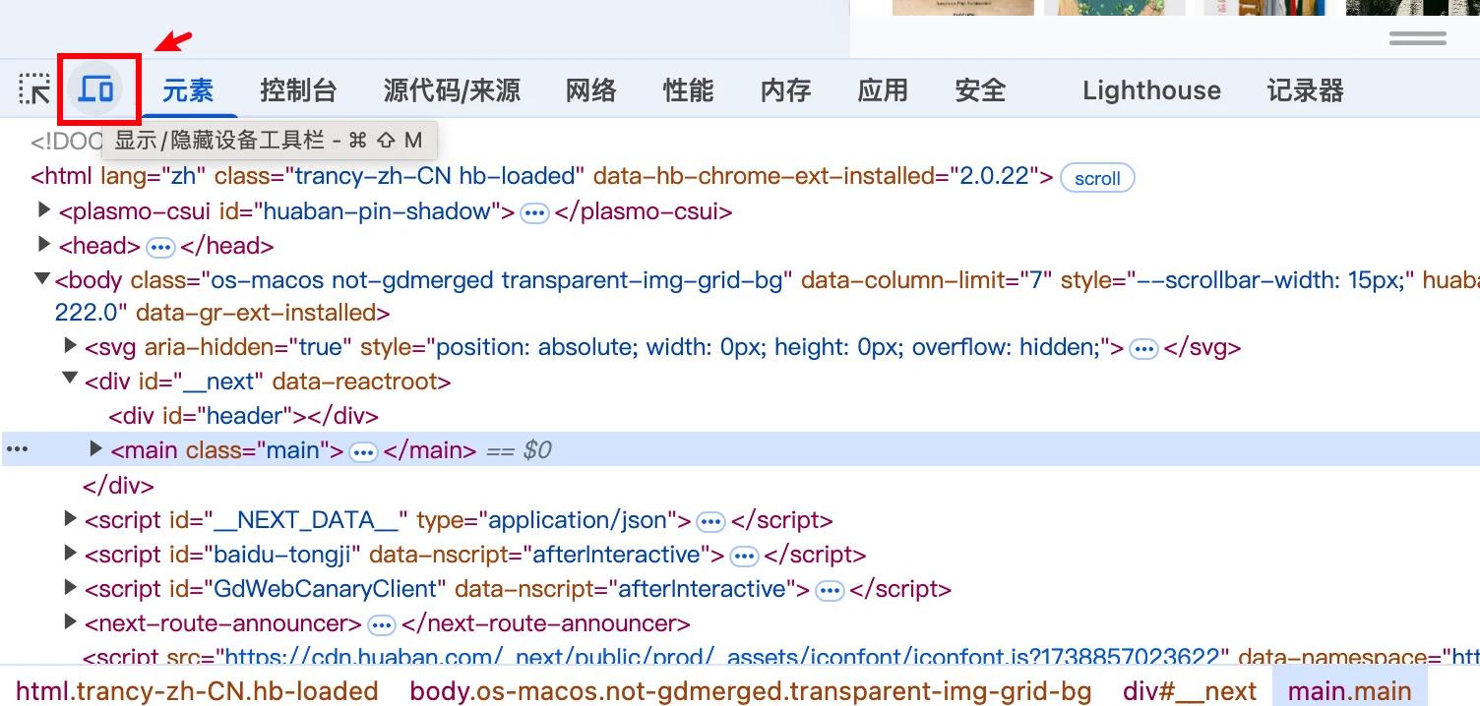Collapse the div __next node triangle
Screen dimensions: 1480x706
coord(70,380)
